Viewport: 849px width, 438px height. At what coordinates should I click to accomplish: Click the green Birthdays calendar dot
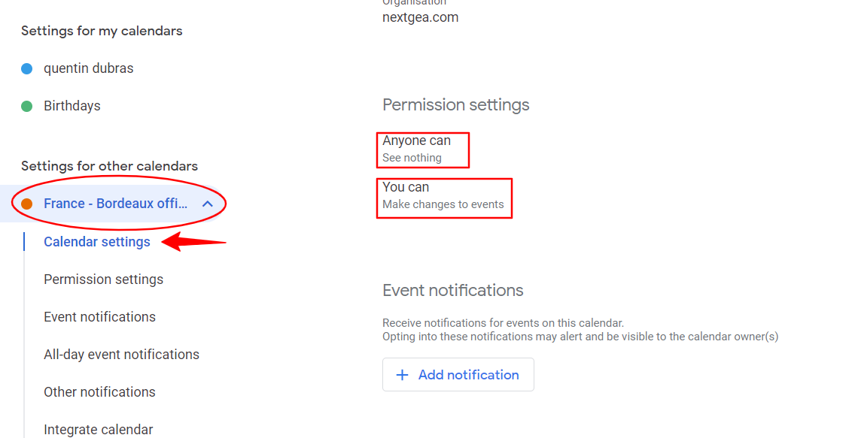26,107
